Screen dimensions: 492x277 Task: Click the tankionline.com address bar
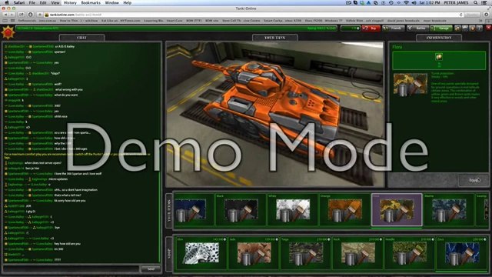[254, 15]
